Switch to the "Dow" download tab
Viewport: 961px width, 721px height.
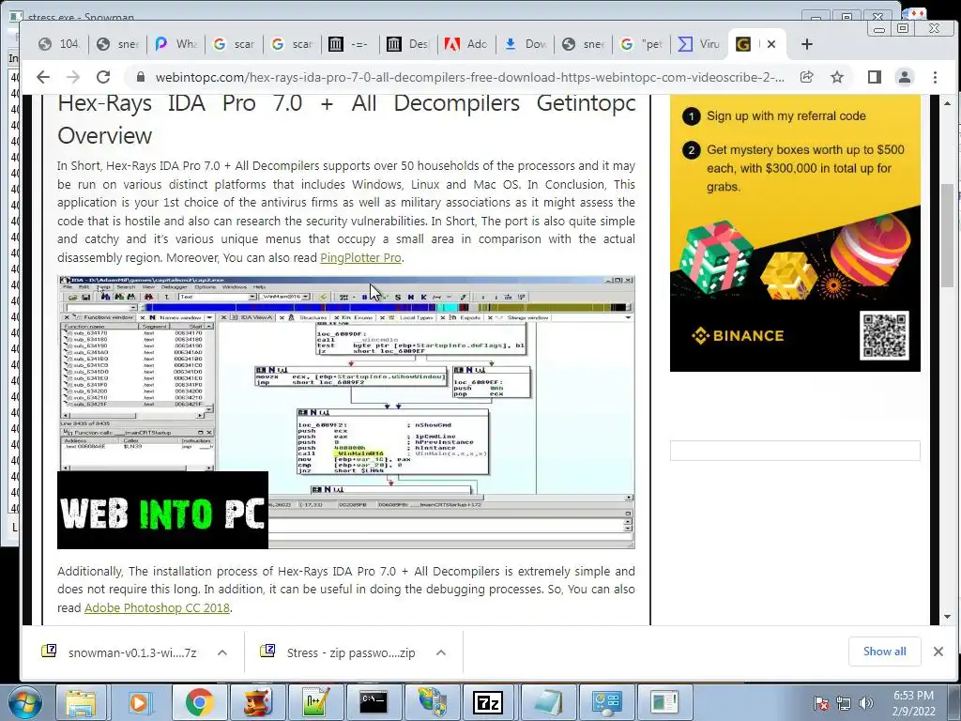point(525,44)
